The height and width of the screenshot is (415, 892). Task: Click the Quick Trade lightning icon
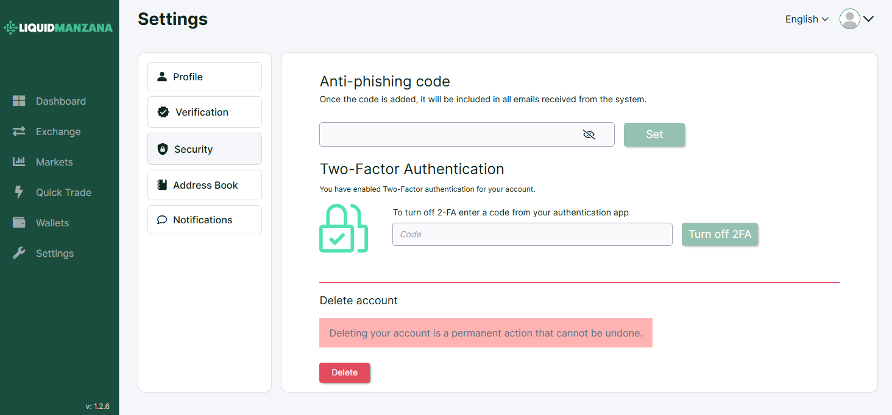[19, 192]
